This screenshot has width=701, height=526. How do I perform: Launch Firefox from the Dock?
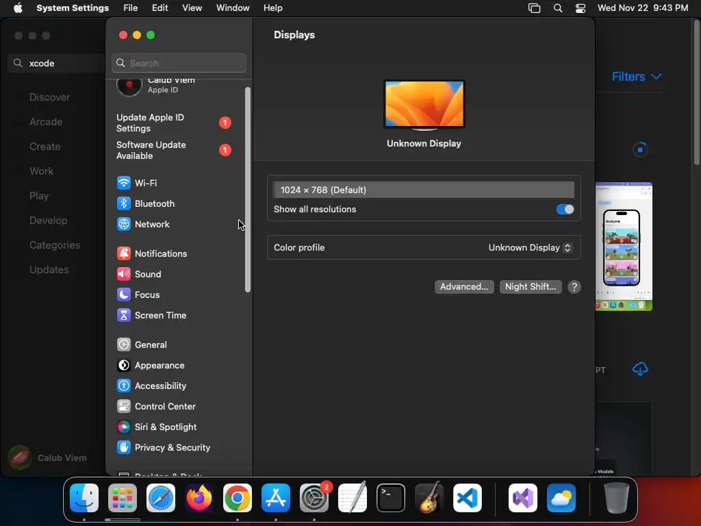(x=199, y=498)
